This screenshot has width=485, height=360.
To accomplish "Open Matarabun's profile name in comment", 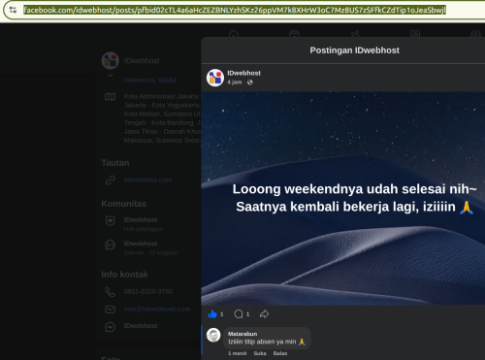I will click(x=242, y=334).
